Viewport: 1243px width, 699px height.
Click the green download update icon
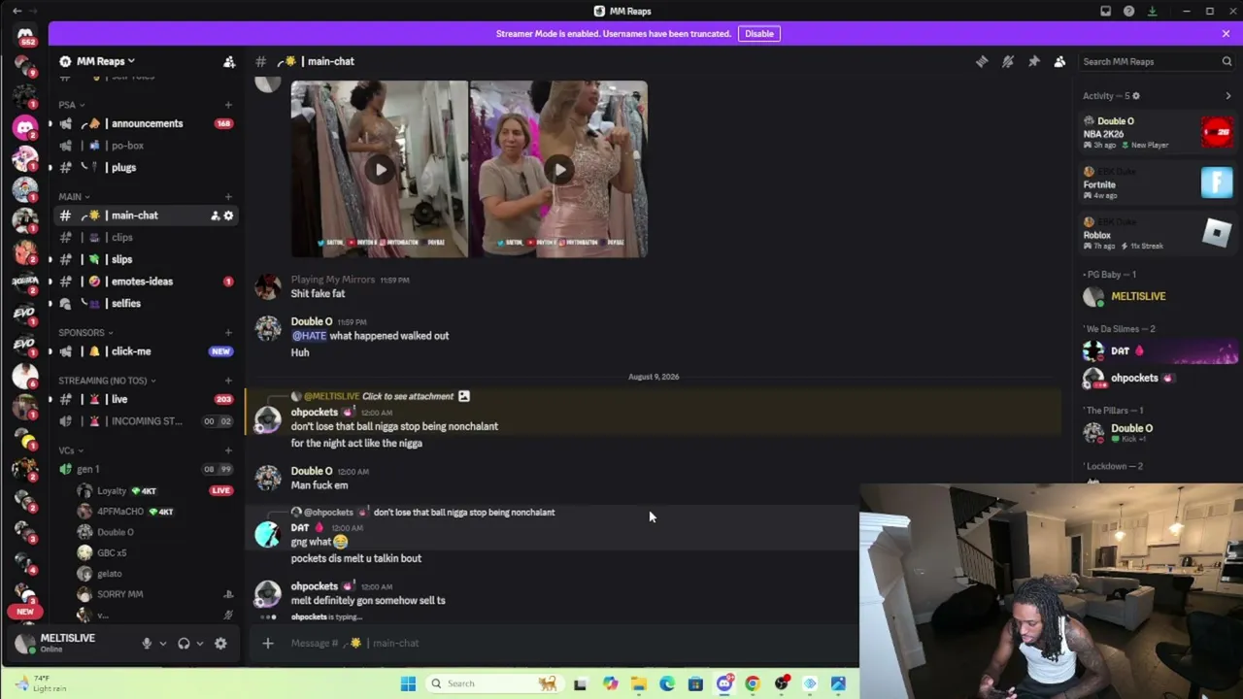(x=1152, y=11)
